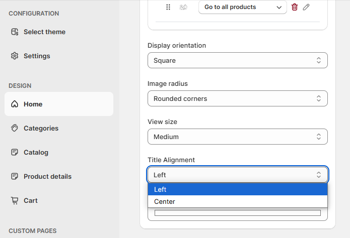Click the Image radius label

tap(168, 84)
